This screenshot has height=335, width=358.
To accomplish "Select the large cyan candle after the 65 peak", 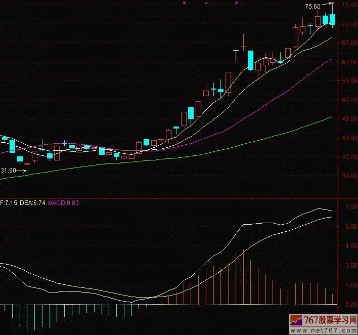I will coord(250,60).
